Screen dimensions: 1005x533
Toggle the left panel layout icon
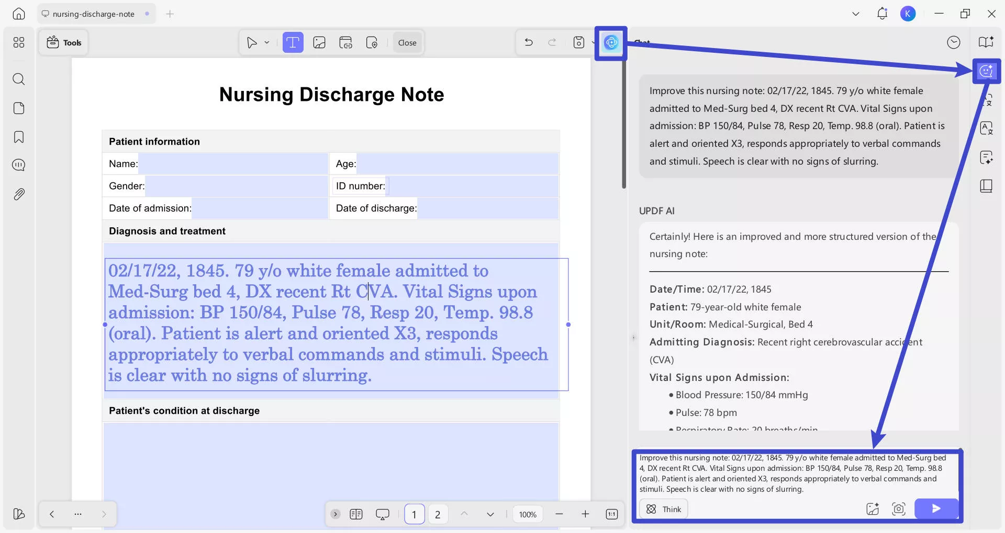tap(19, 514)
